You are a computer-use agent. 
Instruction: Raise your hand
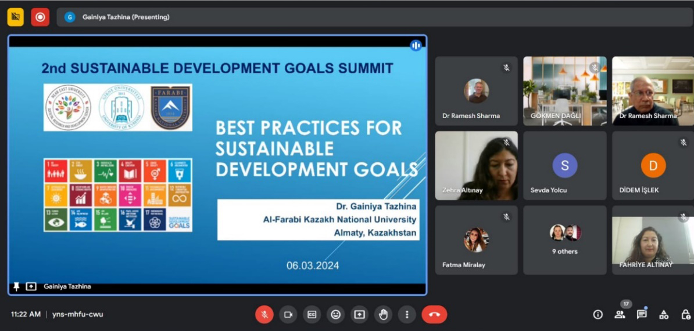(x=383, y=314)
